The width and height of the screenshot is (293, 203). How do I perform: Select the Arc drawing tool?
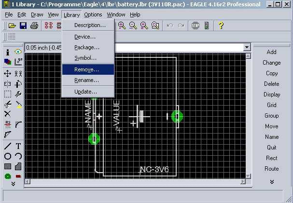coord(18,156)
